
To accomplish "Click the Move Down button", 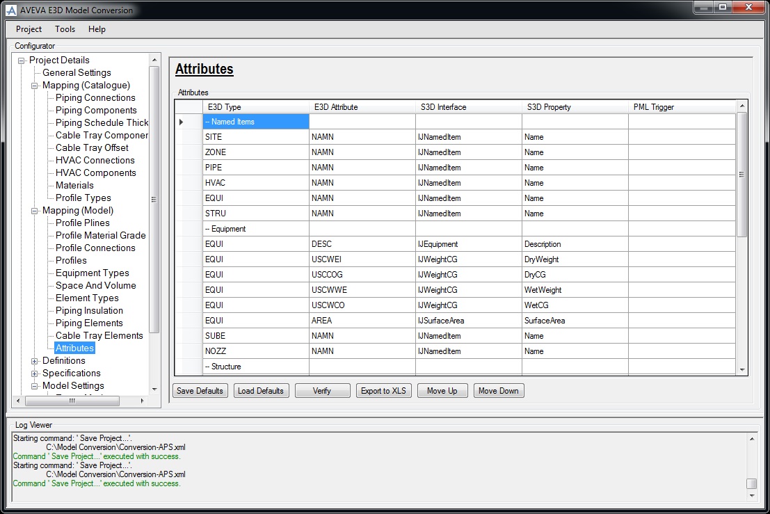I will click(499, 391).
